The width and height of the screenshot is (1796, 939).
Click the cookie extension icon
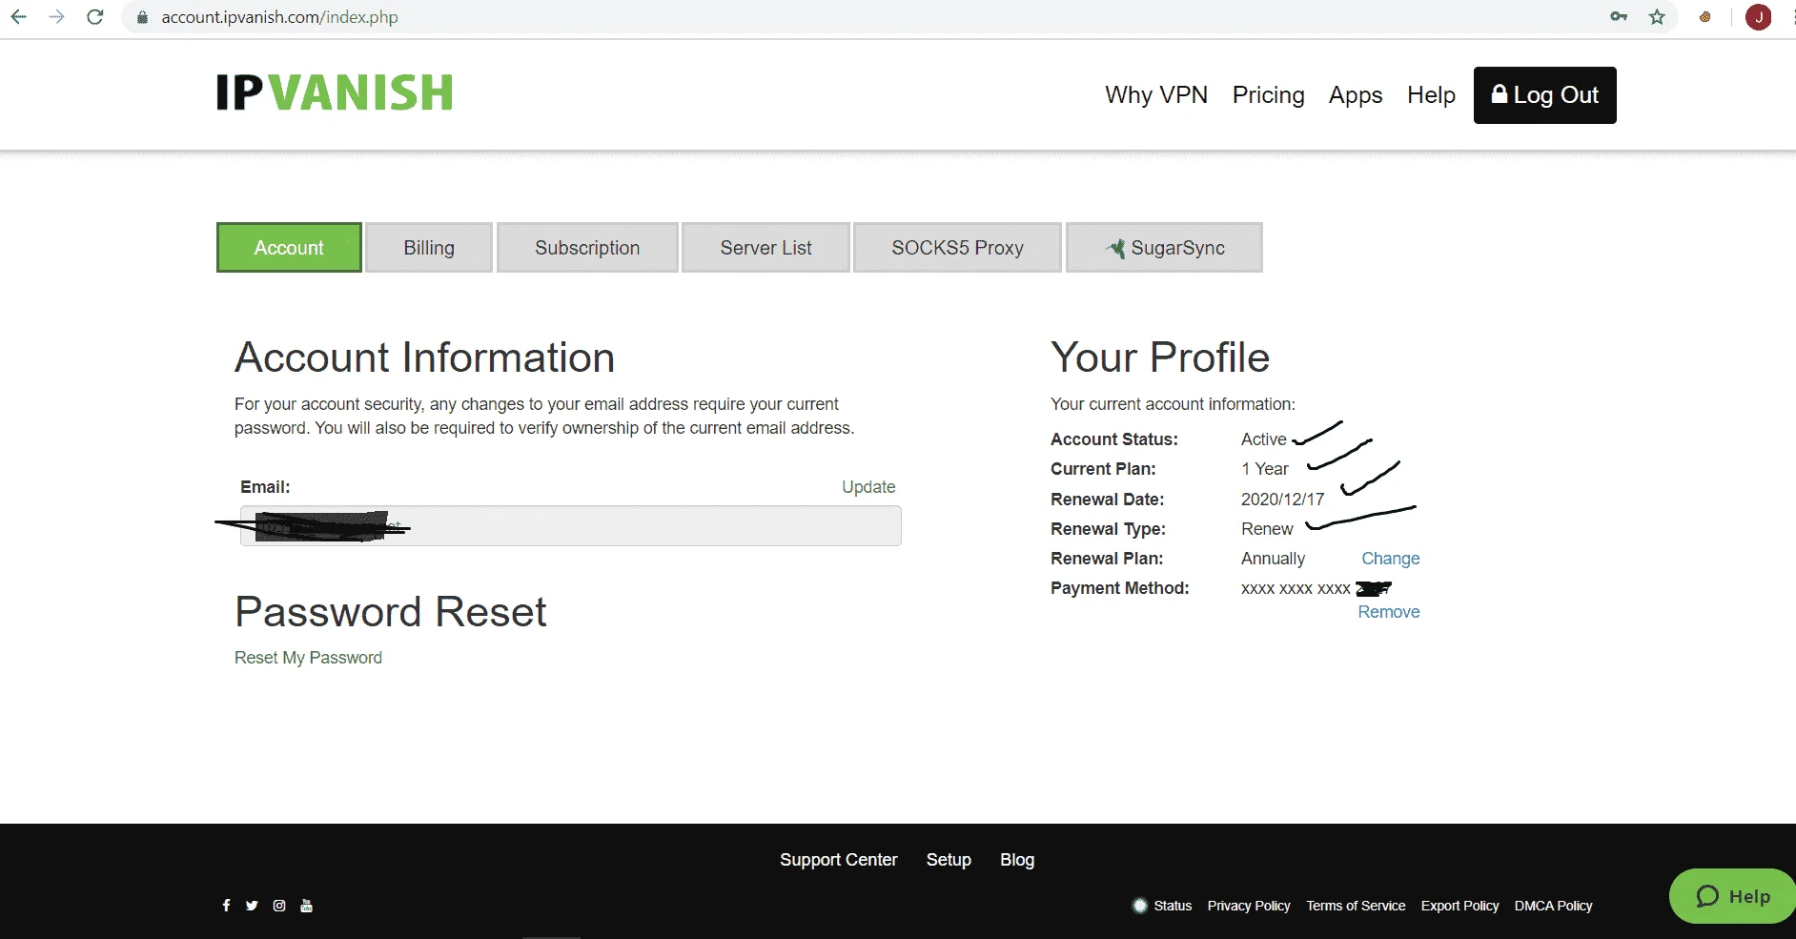point(1704,17)
